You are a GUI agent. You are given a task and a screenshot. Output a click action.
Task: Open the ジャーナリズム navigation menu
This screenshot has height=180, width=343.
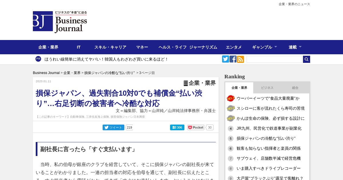tap(203, 47)
